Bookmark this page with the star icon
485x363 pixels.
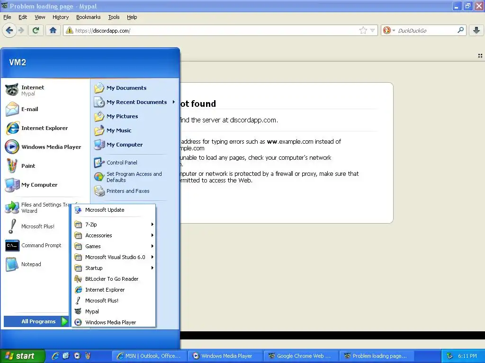click(363, 30)
